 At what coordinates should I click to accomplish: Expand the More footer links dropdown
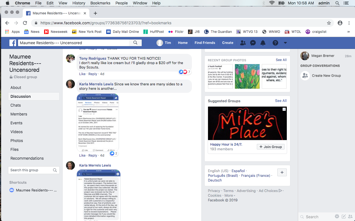pos(230,196)
